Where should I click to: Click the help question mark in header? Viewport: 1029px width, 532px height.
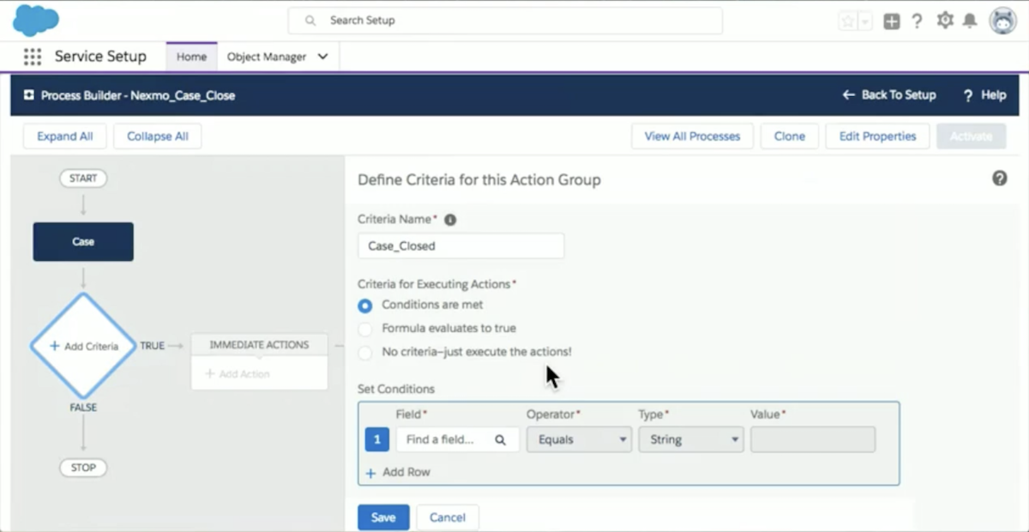click(917, 21)
